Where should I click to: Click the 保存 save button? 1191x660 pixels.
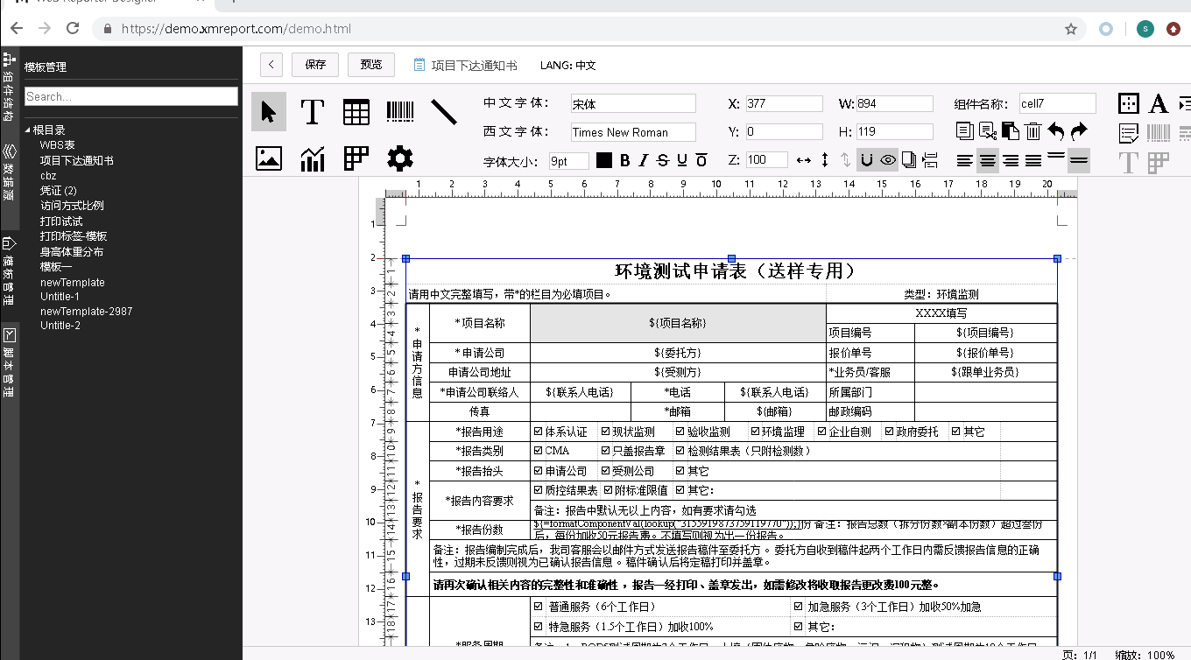(x=315, y=65)
